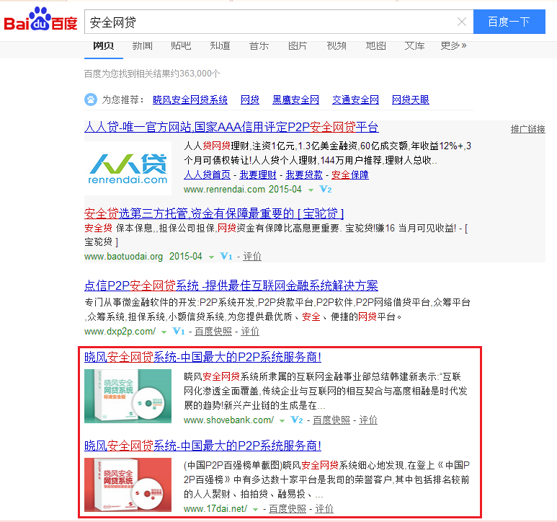Open recommended search 网贷
This screenshot has height=522, width=557.
pos(250,99)
